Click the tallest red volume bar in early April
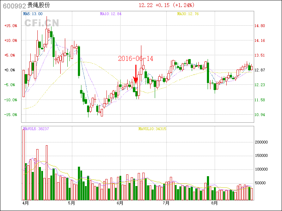Image resolution: width=282 pixels, height=211 pixels. (x=24, y=165)
